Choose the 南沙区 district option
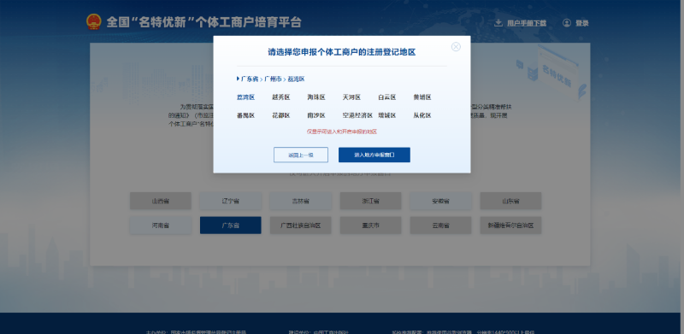The height and width of the screenshot is (334, 684). [316, 115]
